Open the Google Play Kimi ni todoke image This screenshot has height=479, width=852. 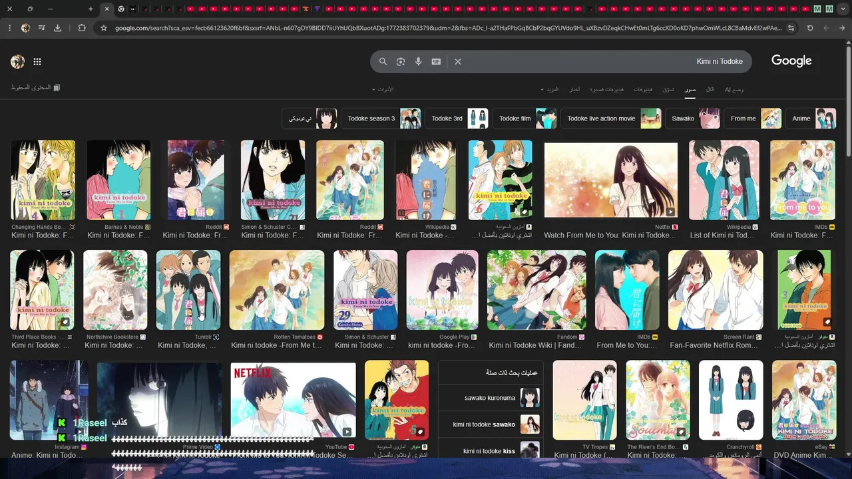click(442, 290)
